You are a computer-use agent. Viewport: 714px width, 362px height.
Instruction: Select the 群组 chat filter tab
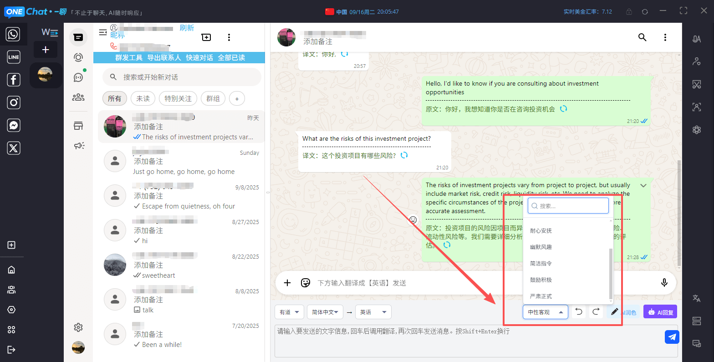coord(213,98)
